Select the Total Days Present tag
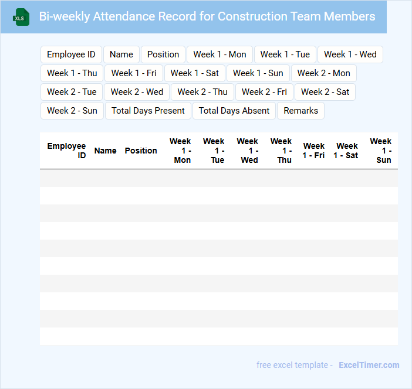 [148, 111]
